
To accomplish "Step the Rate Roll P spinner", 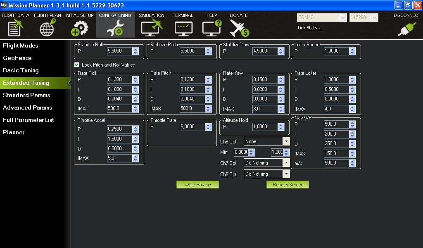I will (x=135, y=80).
